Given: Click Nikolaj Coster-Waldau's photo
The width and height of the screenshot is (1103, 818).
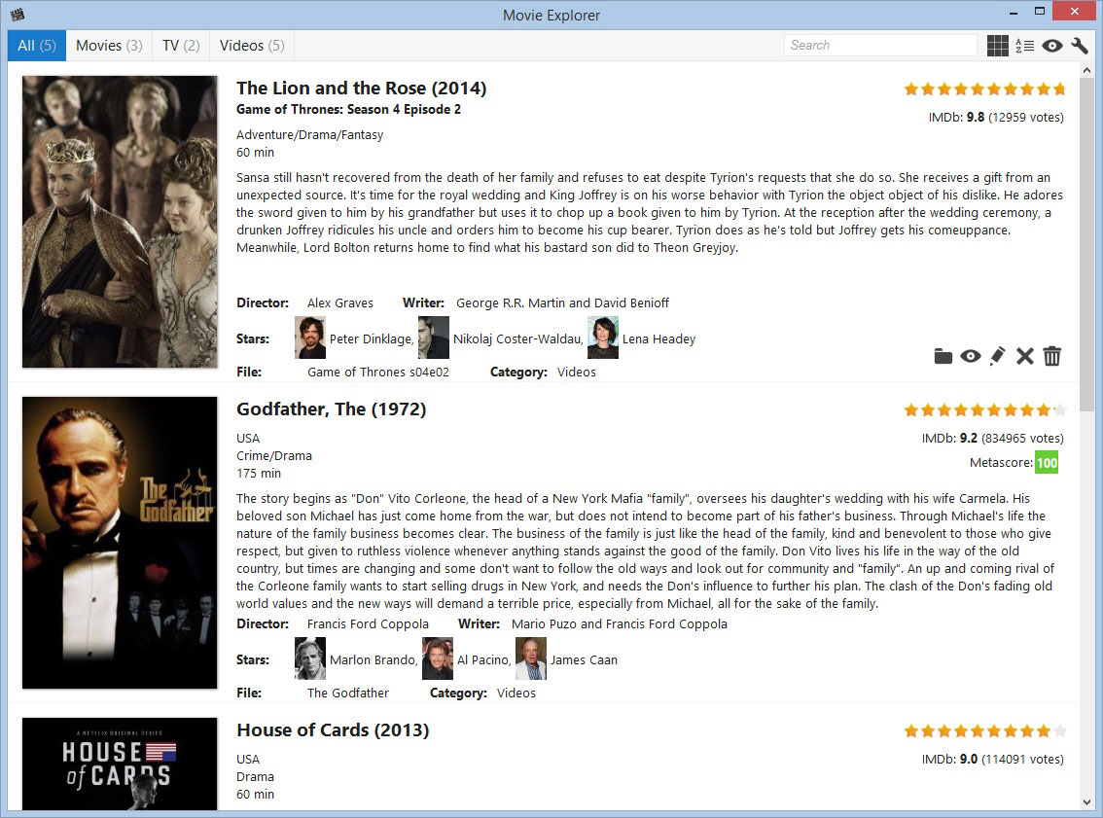Looking at the screenshot, I should 434,338.
